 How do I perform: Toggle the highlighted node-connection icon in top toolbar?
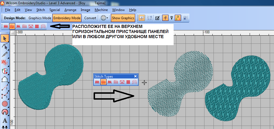178,18
